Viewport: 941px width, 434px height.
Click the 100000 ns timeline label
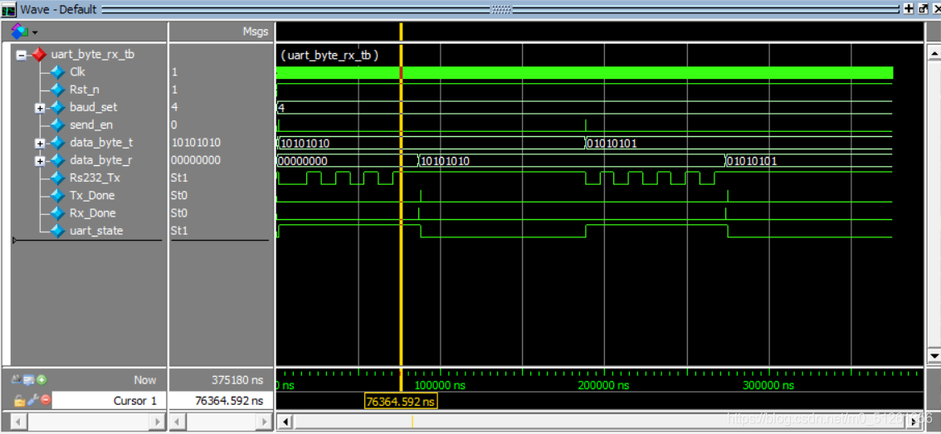pos(441,385)
